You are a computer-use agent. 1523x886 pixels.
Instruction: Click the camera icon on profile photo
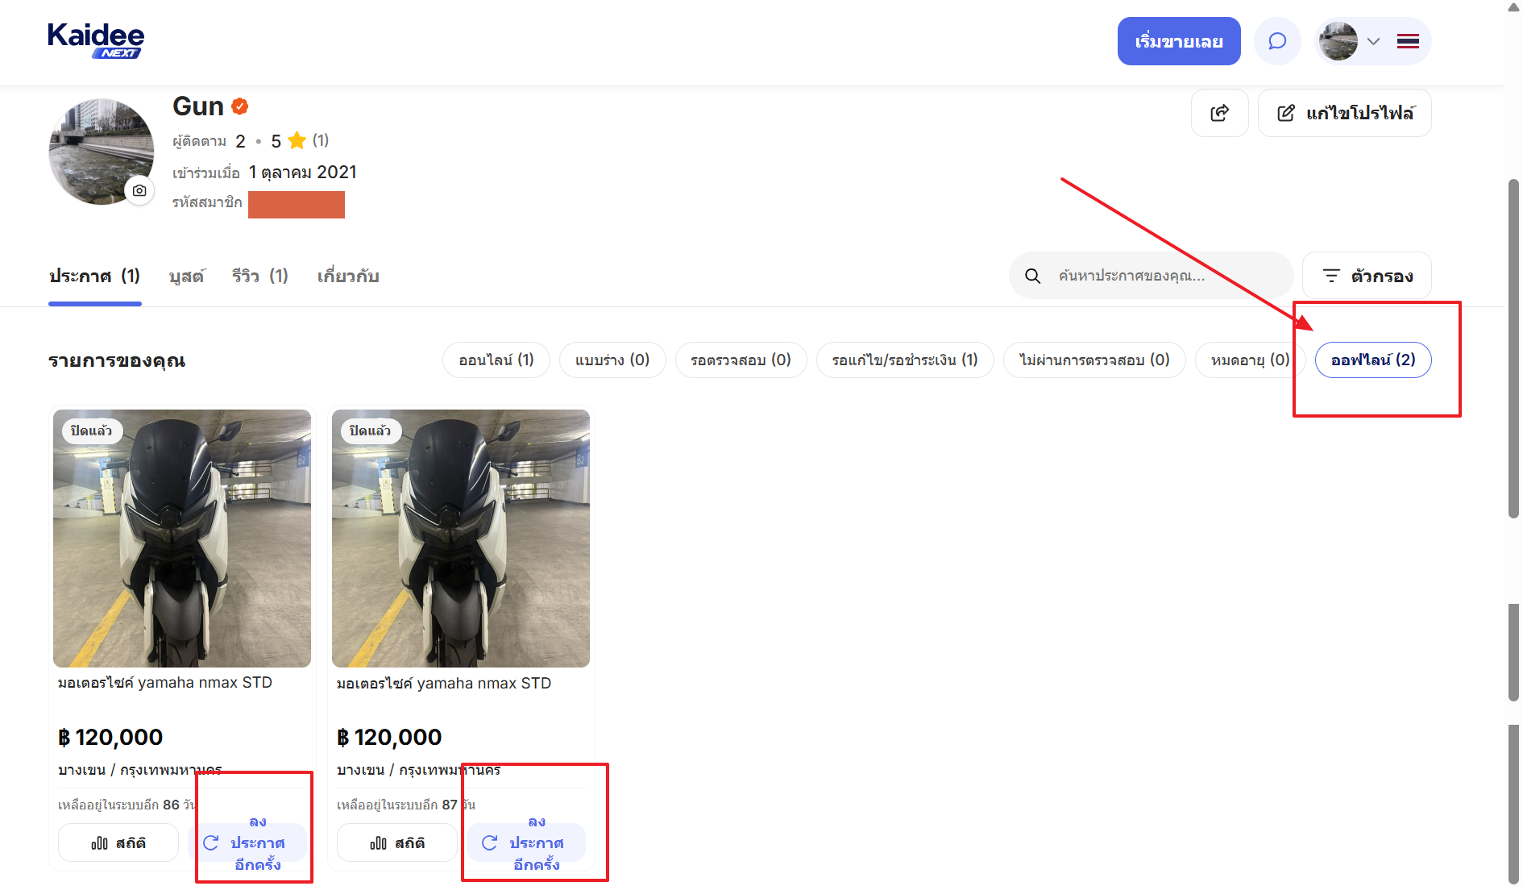coord(139,190)
